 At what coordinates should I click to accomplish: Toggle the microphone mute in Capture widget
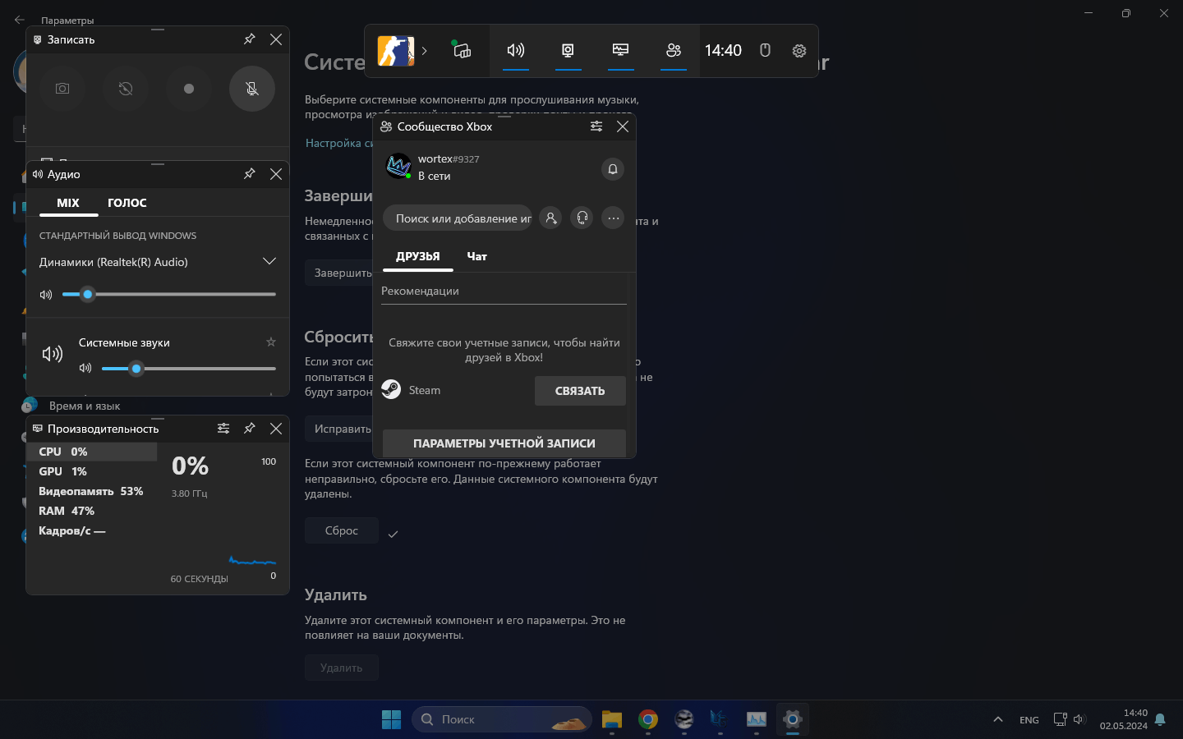pyautogui.click(x=252, y=89)
